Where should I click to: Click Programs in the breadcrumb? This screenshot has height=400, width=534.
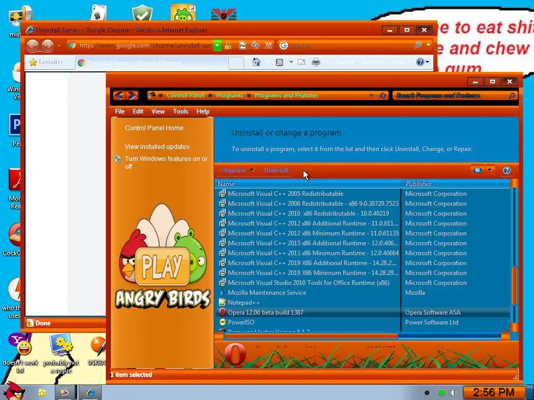[x=229, y=95]
